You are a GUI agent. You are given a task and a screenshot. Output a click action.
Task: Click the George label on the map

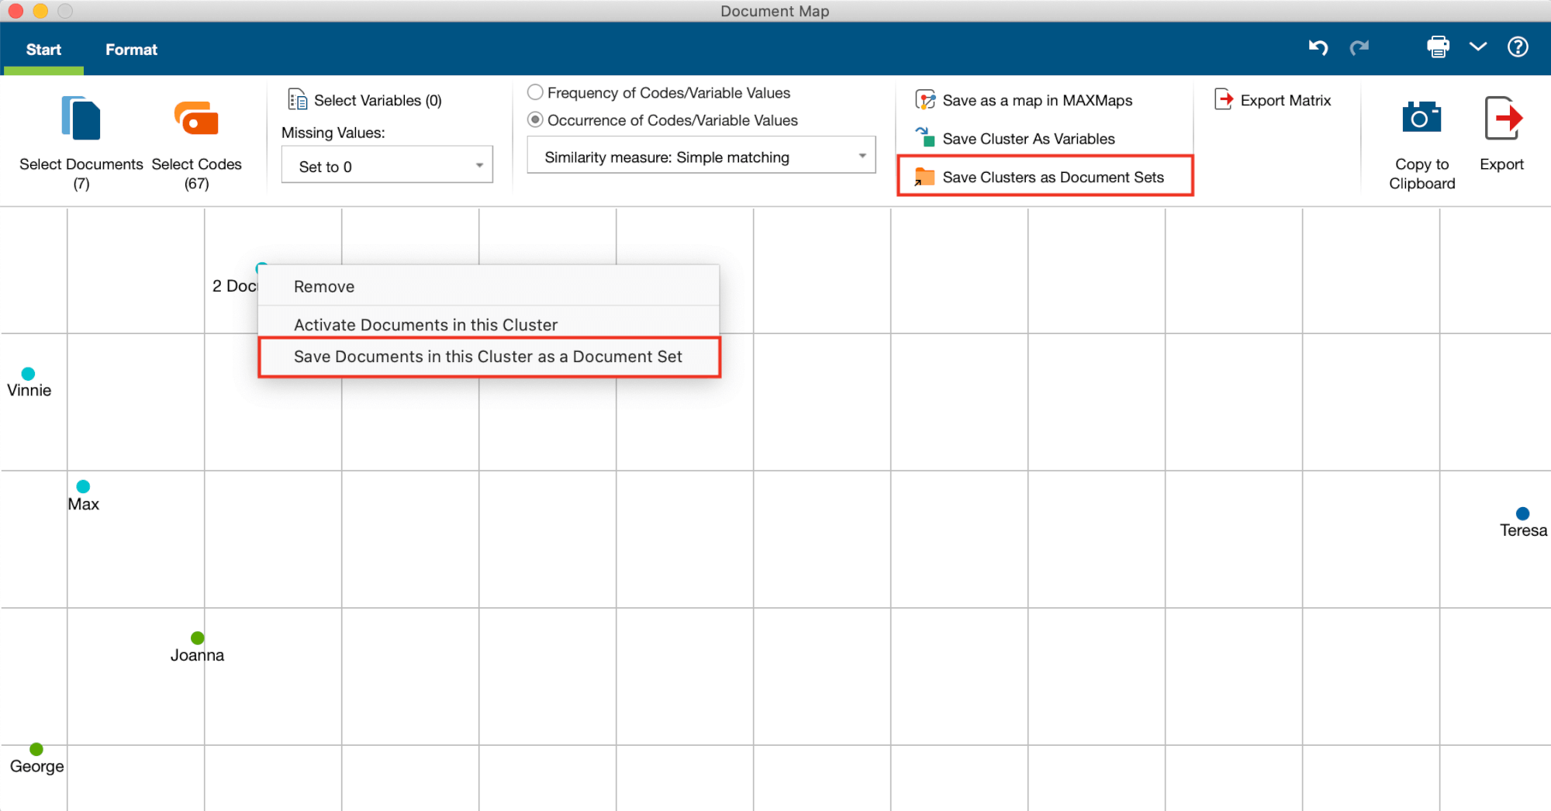36,766
